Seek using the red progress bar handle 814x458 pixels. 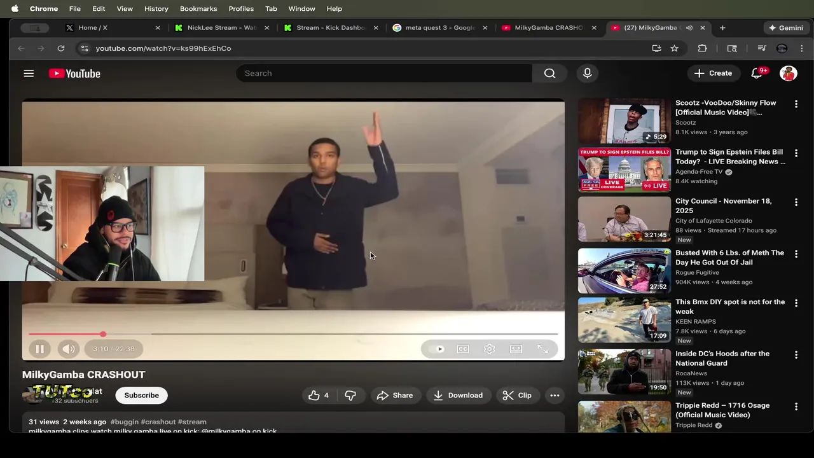click(x=103, y=334)
